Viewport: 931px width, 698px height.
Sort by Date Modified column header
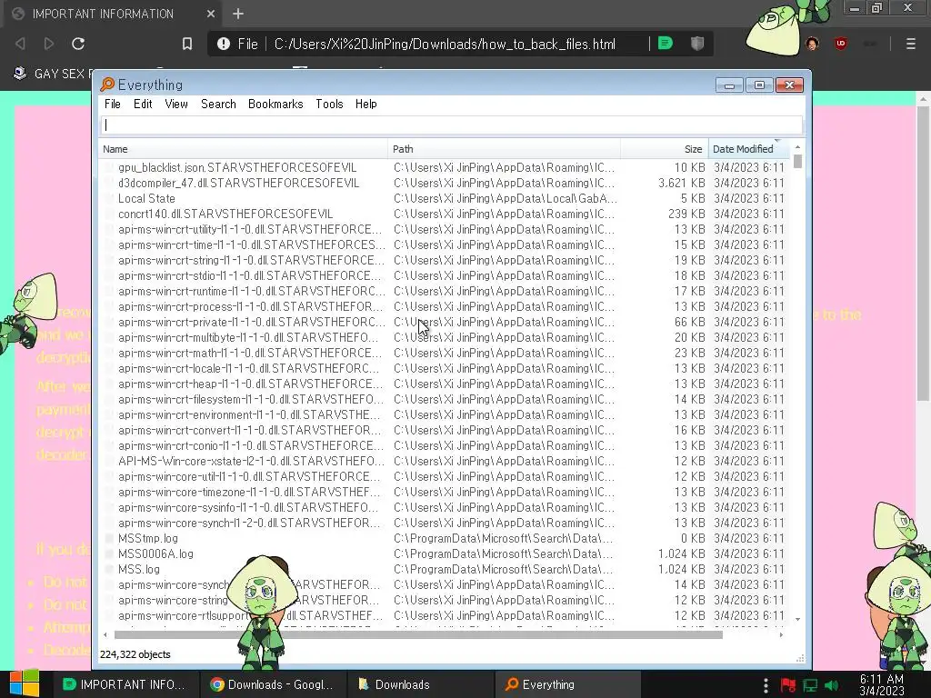click(x=749, y=149)
